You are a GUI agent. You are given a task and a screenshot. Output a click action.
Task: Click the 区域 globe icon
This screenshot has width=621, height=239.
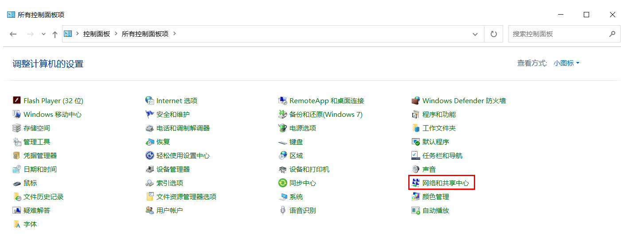pos(283,155)
